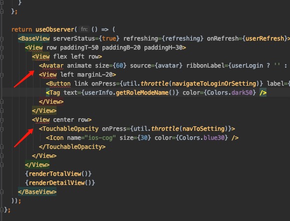Click the number 60 in Avatar size
The image size is (290, 221).
pyautogui.click(x=119, y=66)
